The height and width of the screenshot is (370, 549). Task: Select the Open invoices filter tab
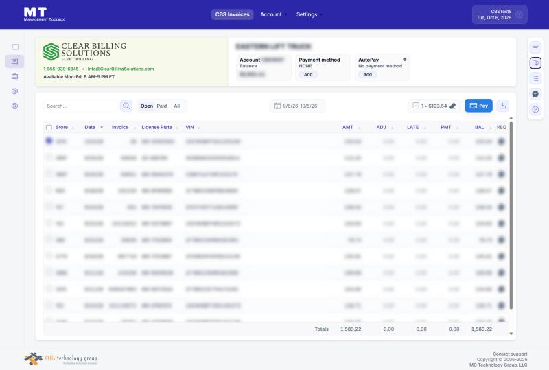(147, 106)
